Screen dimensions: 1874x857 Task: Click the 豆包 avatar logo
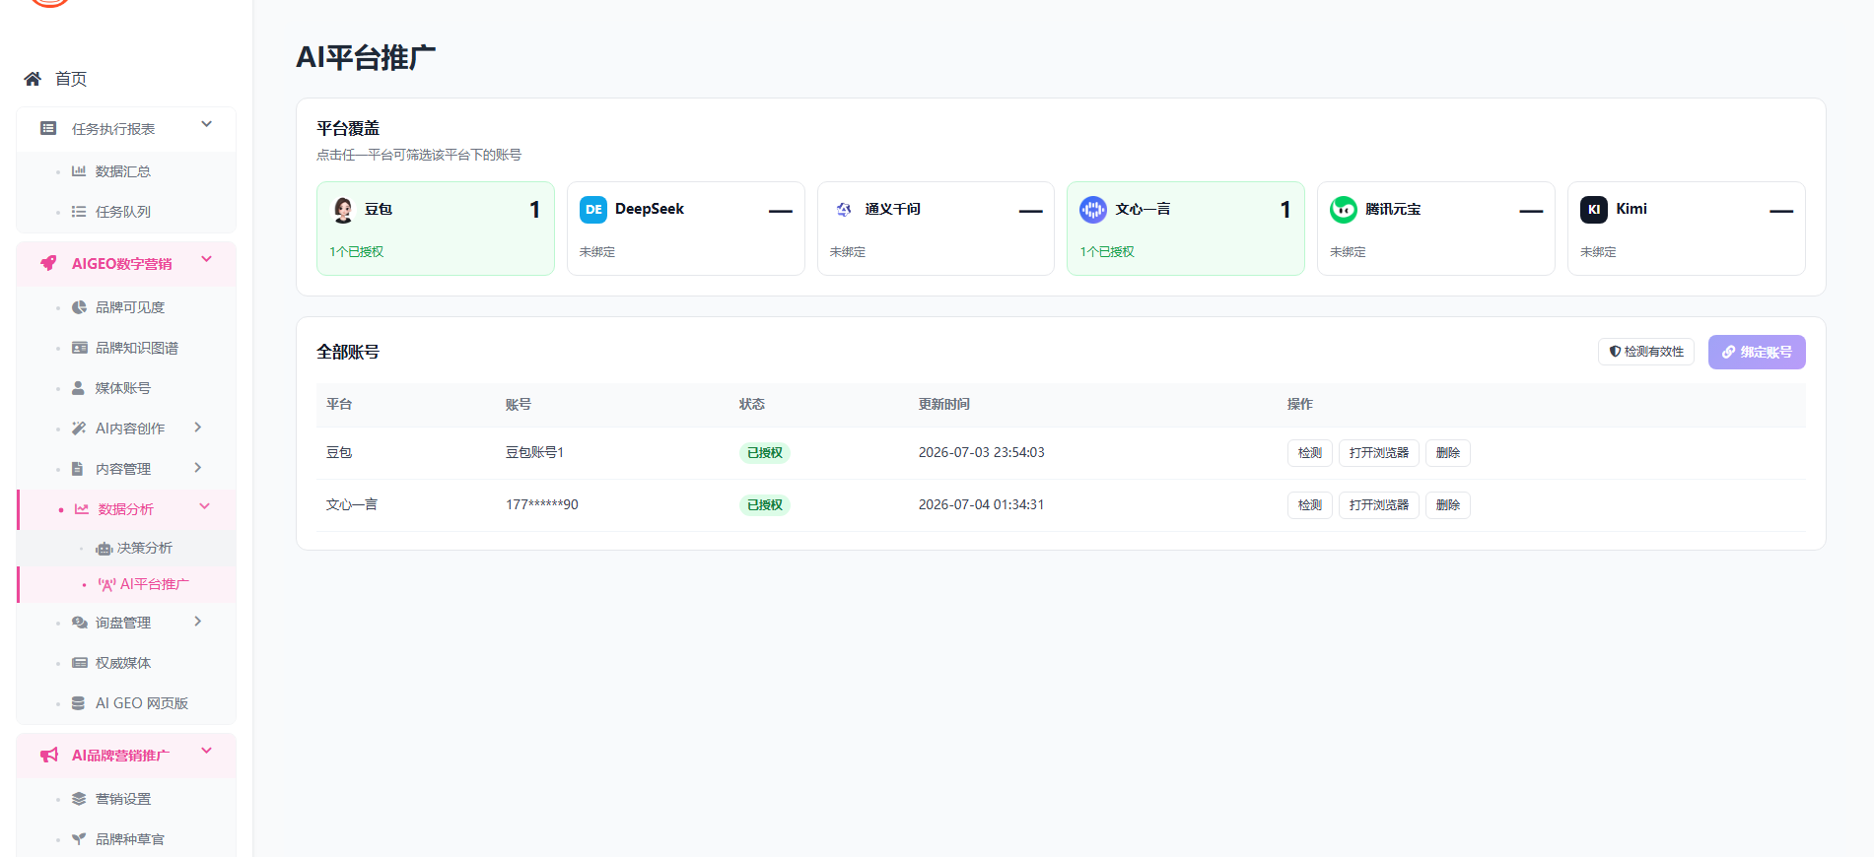pyautogui.click(x=343, y=210)
